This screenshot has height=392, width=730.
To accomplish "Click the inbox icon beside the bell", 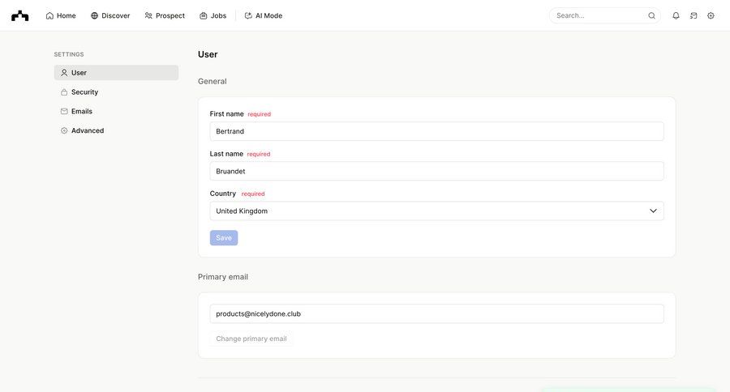I will point(693,16).
